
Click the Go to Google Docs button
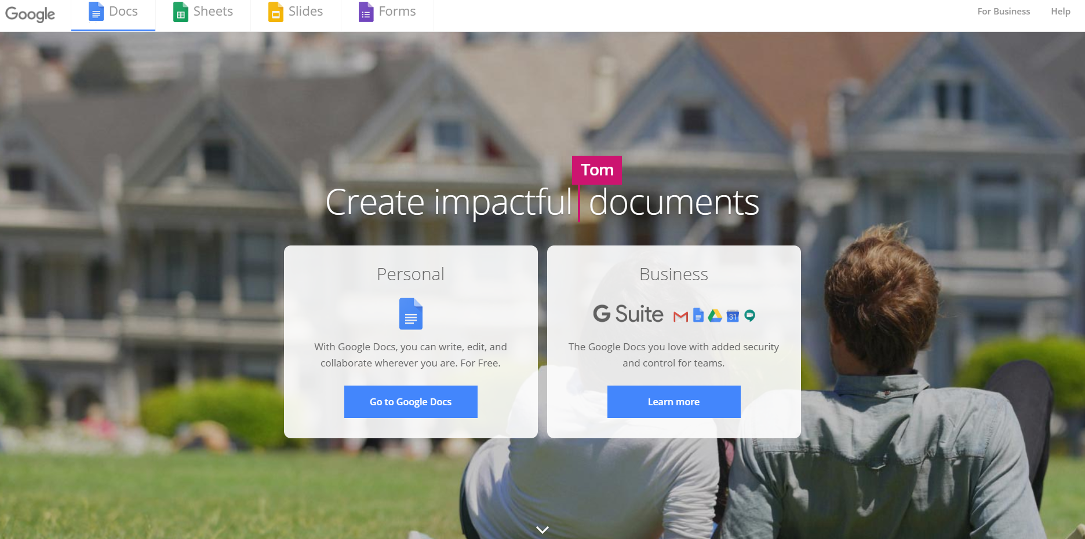pos(410,401)
